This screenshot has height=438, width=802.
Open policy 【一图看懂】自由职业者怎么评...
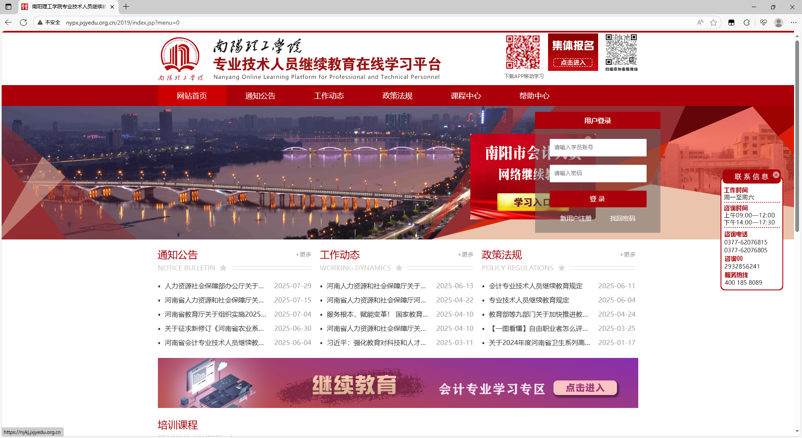click(538, 328)
